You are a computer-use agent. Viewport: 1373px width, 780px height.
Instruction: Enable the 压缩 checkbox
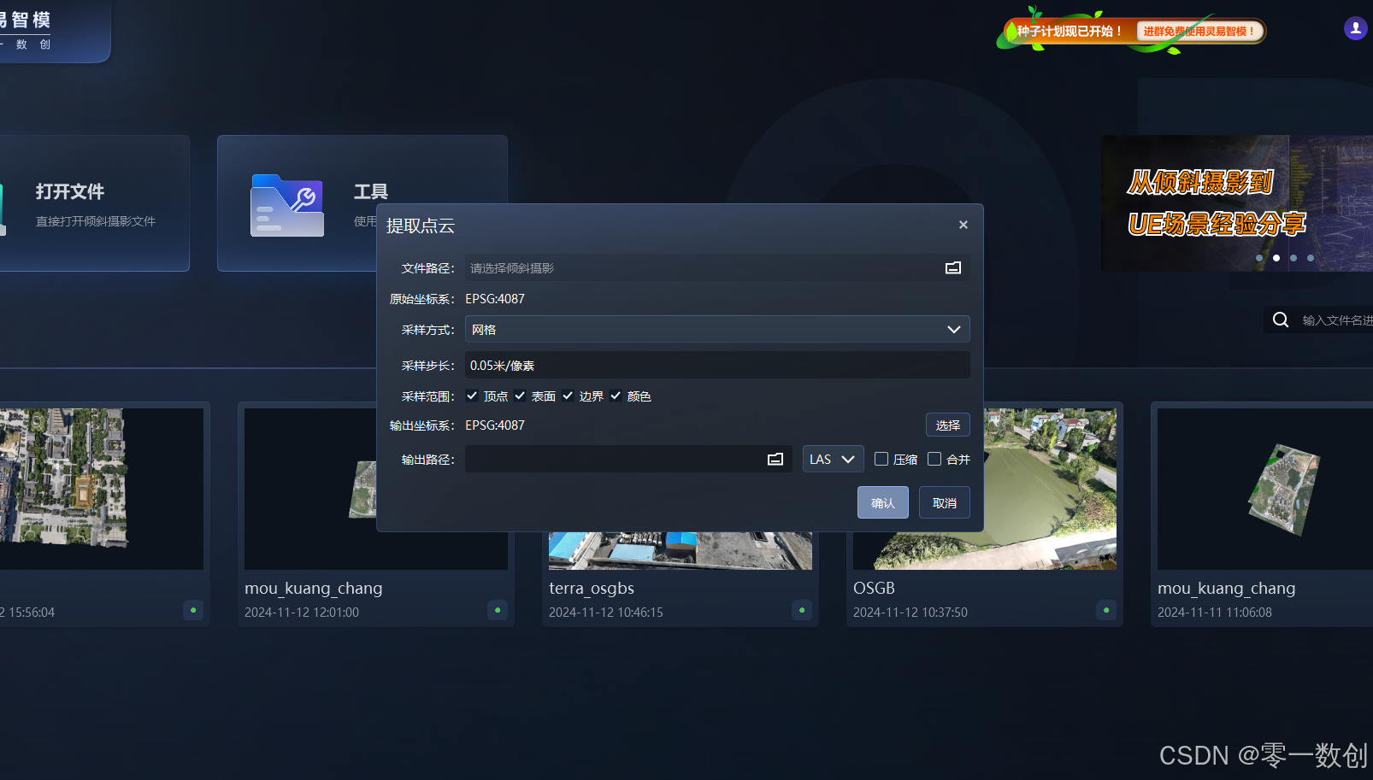[881, 459]
